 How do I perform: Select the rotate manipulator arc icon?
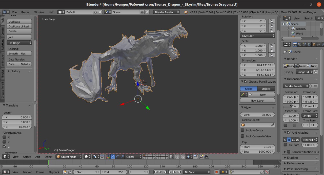[x=117, y=157]
